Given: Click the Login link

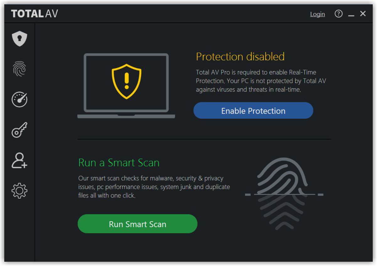Looking at the screenshot, I should click(317, 14).
